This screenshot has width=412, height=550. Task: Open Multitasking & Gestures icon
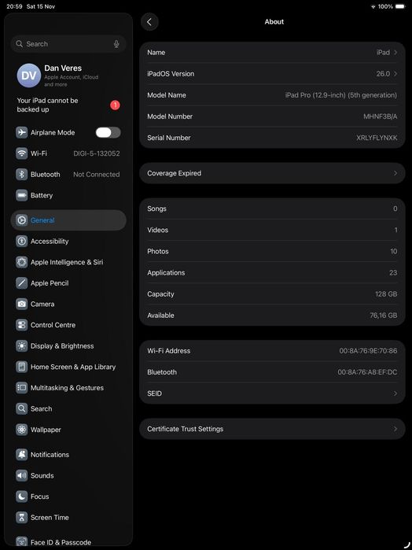[22, 388]
